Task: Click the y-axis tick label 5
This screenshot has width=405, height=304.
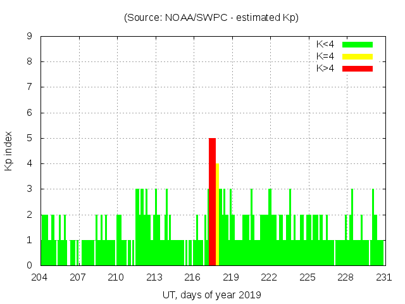Action: pyautogui.click(x=30, y=138)
